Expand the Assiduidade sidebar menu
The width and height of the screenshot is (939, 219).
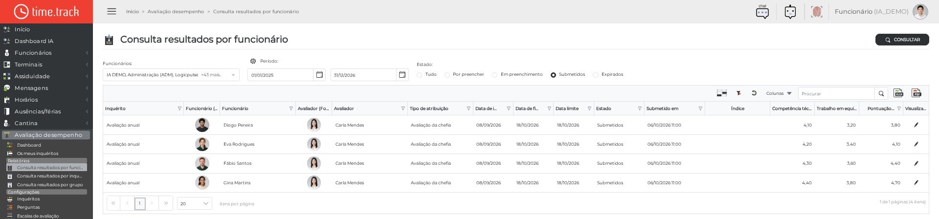pos(46,76)
